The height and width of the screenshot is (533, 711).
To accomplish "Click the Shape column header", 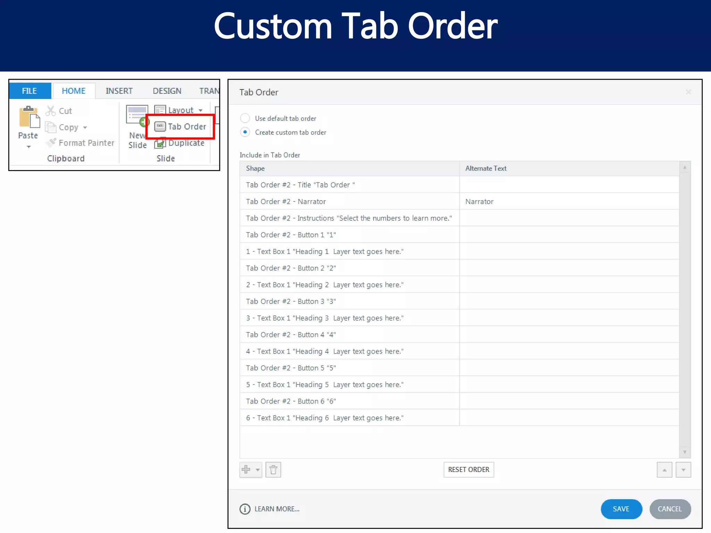I will 350,168.
